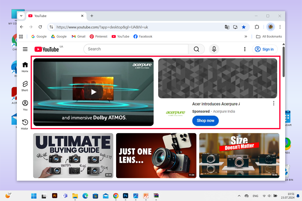Open the volume control in the system tray
Viewport: 302px width, 201px height.
pos(269,196)
